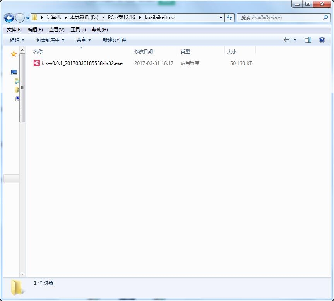Image resolution: width=334 pixels, height=301 pixels.
Task: Change view with the view icon
Action: [286, 40]
